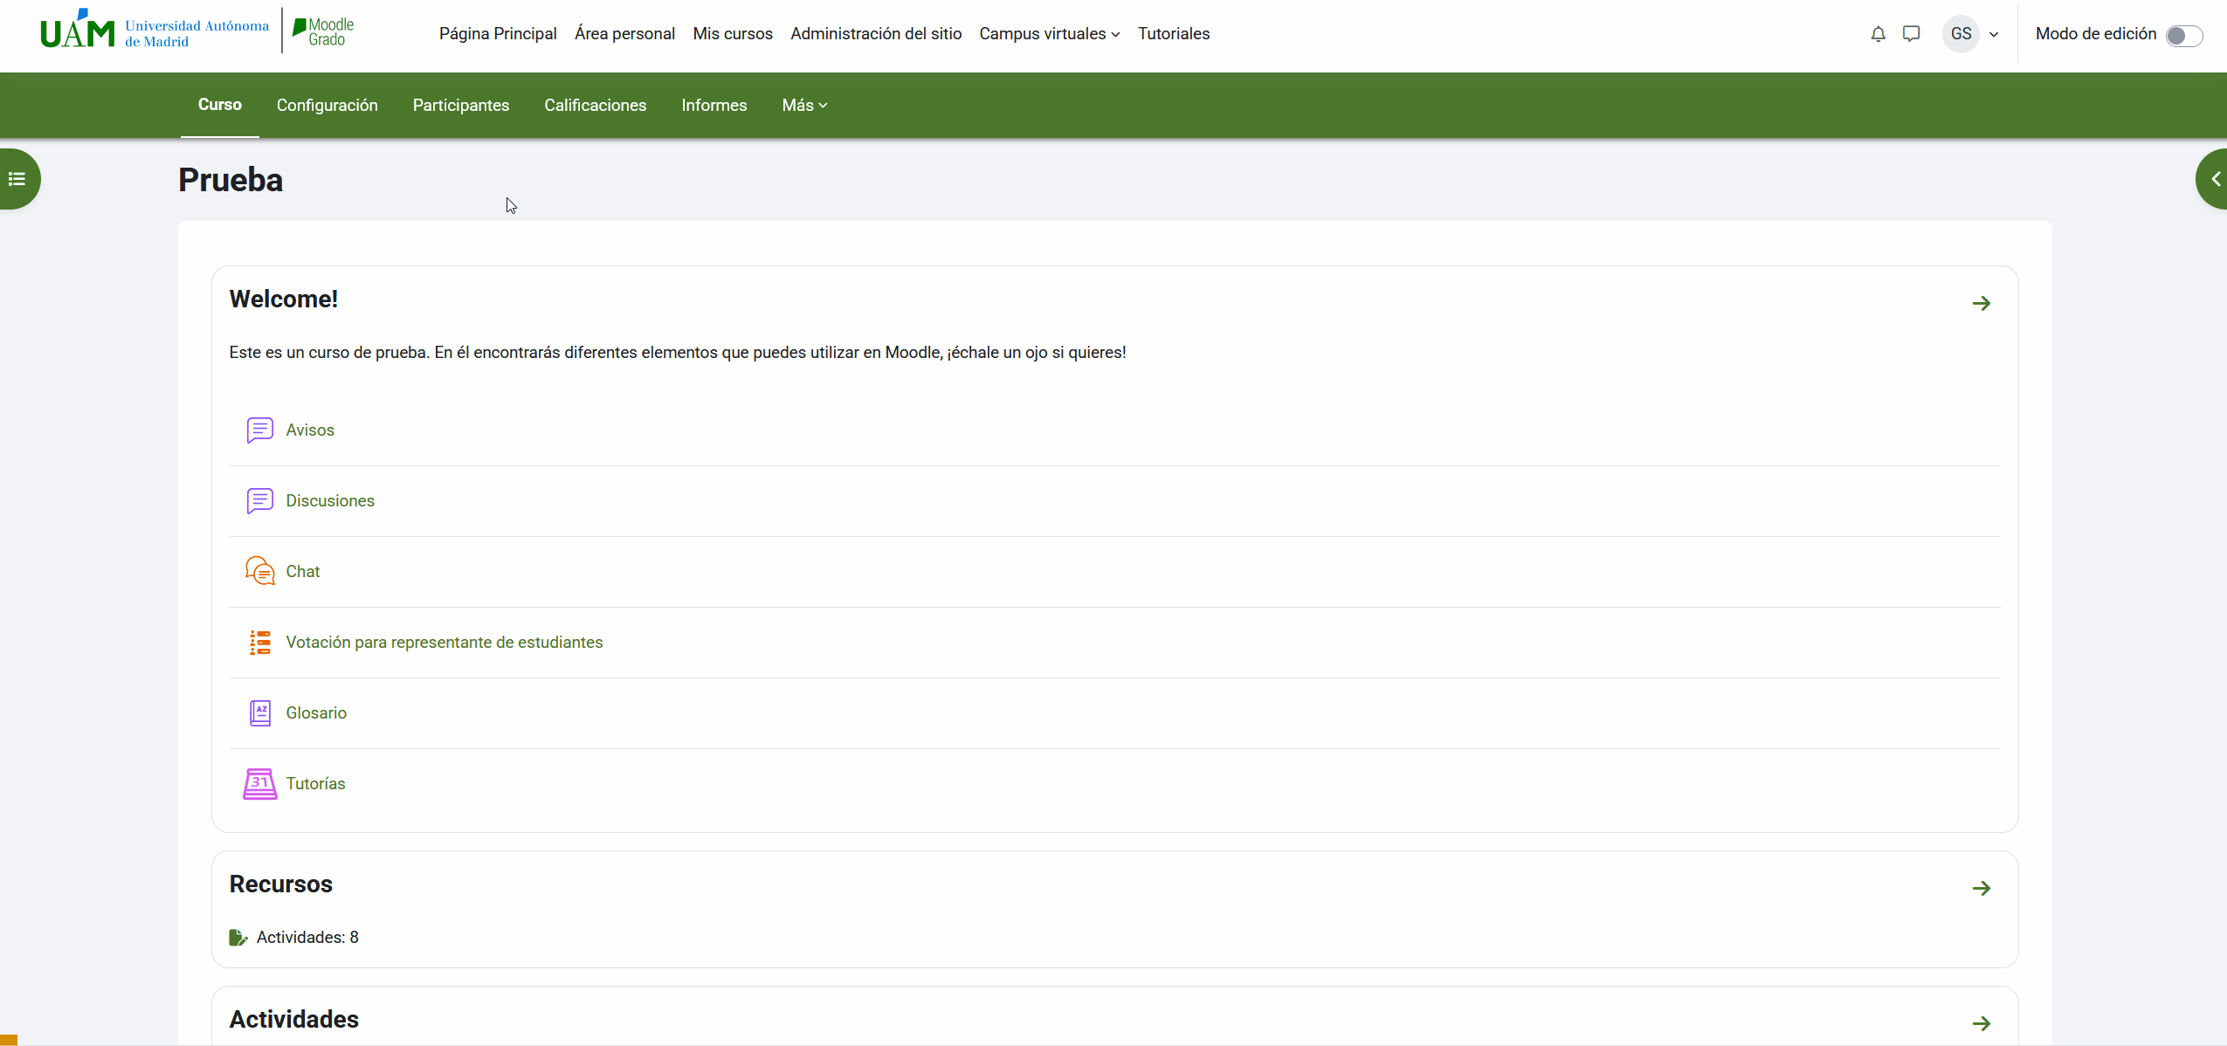Click the Avisos forum icon

pos(259,430)
